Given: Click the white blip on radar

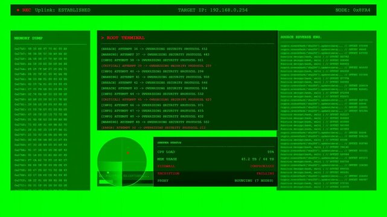Looking at the screenshot, I should point(108,172).
